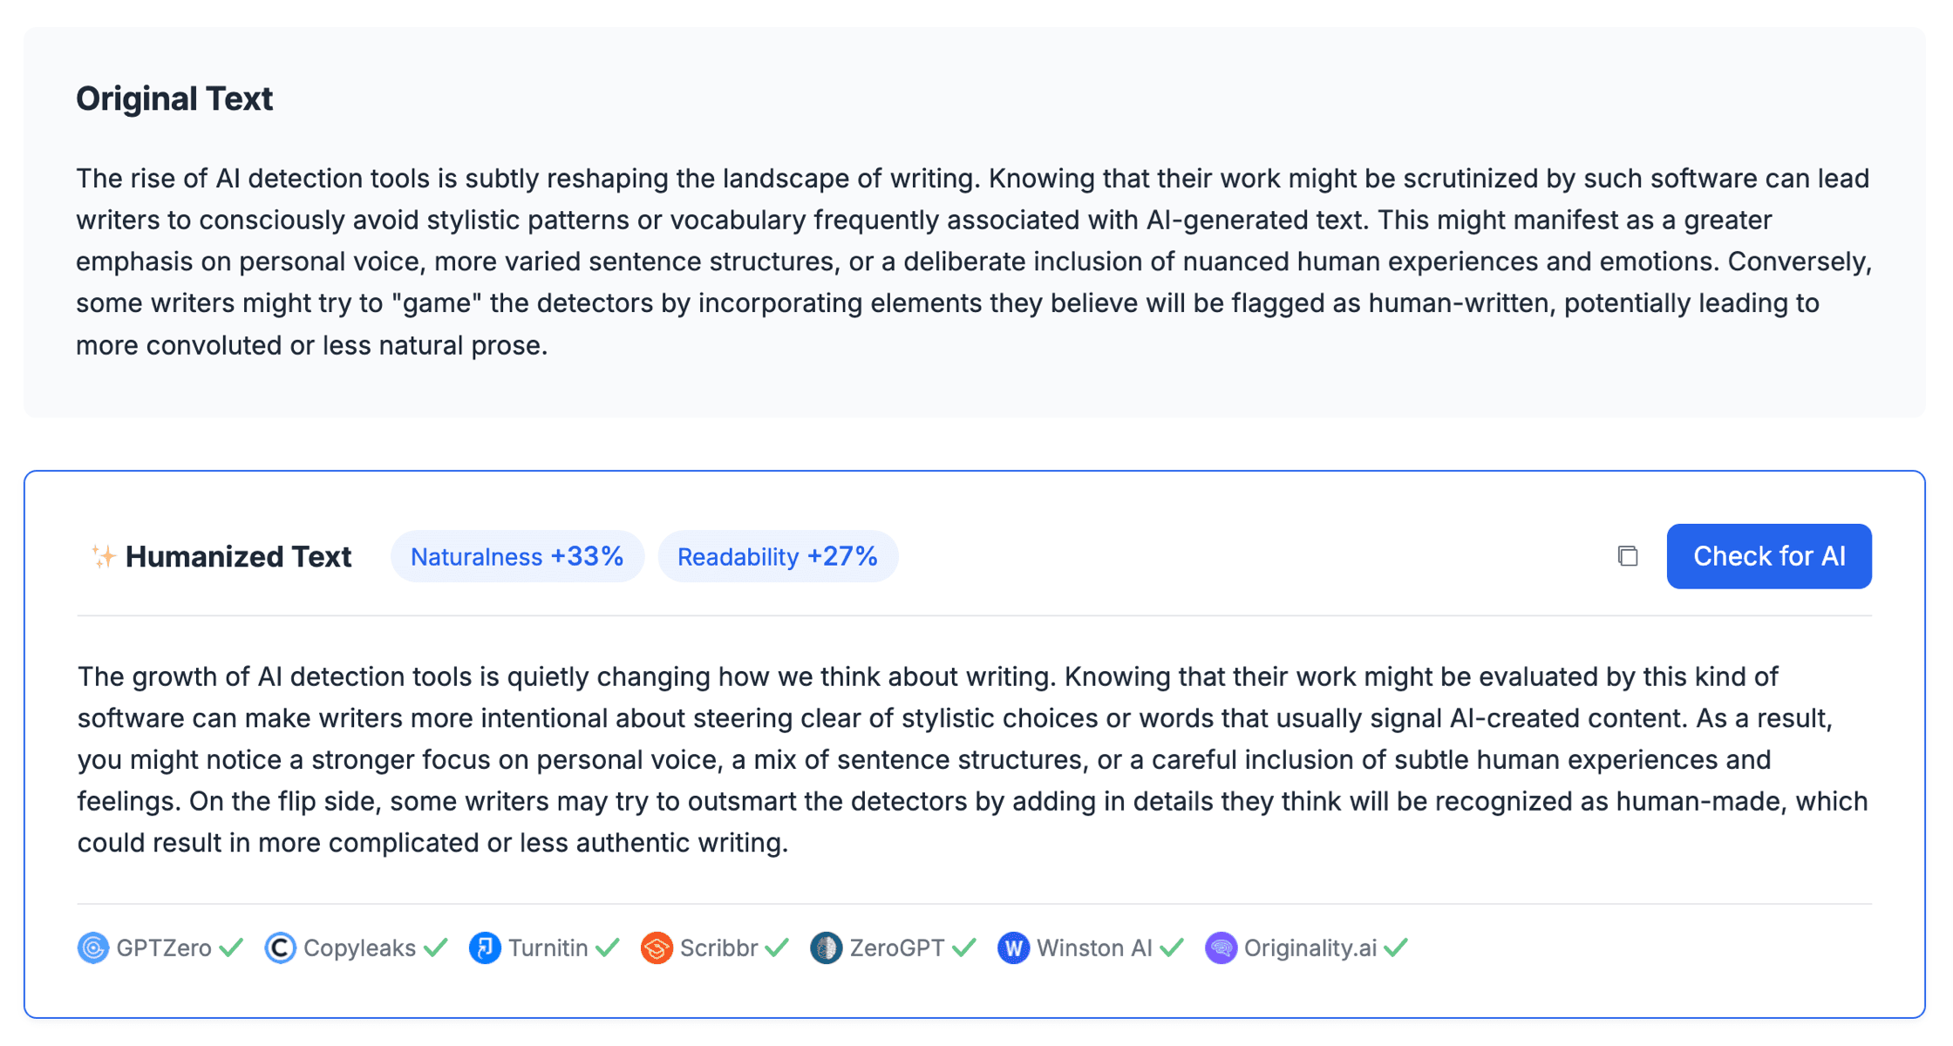The height and width of the screenshot is (1046, 1953).
Task: Click the Humanized Text heading
Action: tap(238, 556)
